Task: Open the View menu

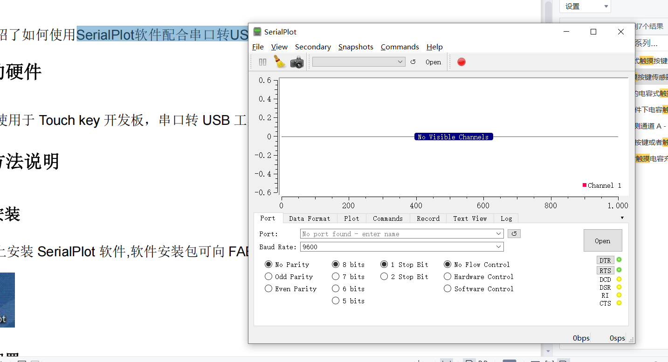Action: pyautogui.click(x=279, y=47)
